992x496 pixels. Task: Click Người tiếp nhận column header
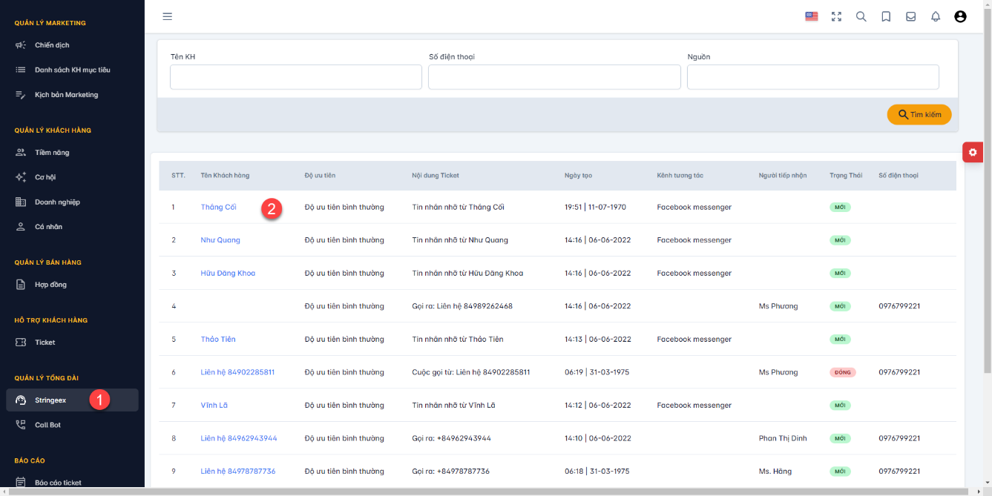[x=783, y=176]
